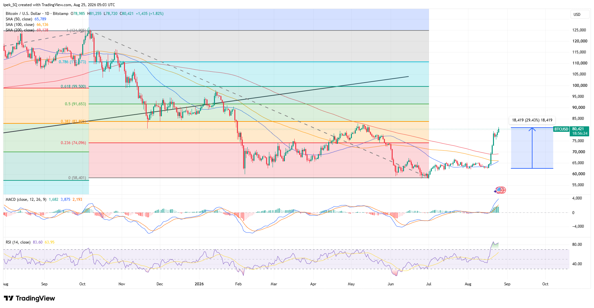Click the SMA 100 value 66,136
The height and width of the screenshot is (308, 594).
pos(42,25)
